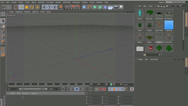
Task: Open the Layout Startup dropdown
Action: click(x=175, y=2)
